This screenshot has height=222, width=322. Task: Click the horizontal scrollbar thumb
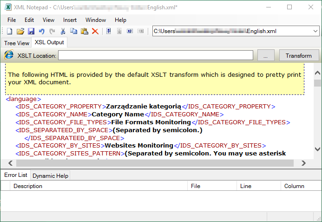tap(155, 163)
